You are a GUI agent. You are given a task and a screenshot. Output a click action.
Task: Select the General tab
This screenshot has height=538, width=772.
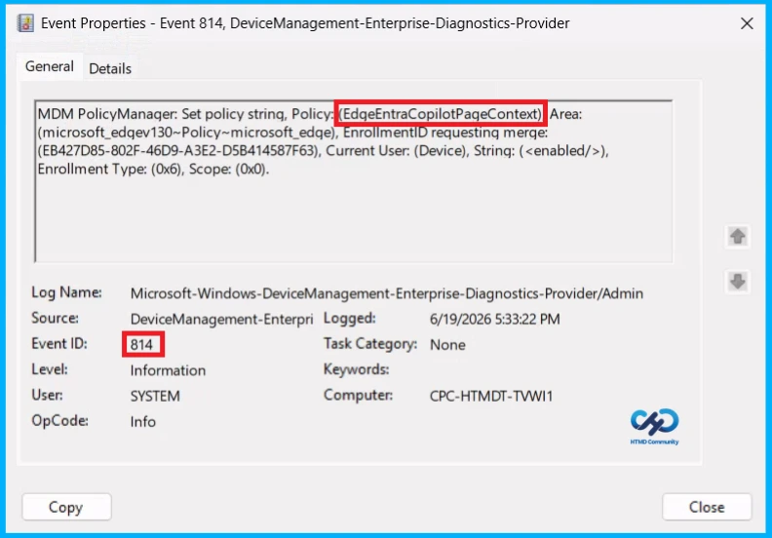(50, 66)
